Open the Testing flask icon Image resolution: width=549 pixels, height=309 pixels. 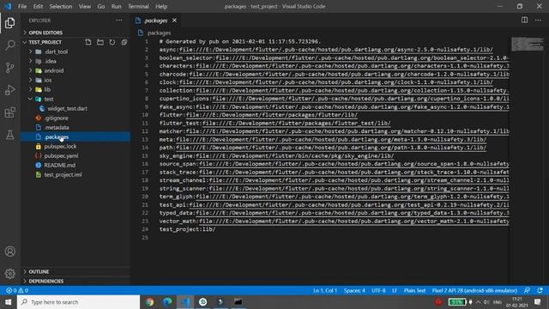pyautogui.click(x=9, y=135)
